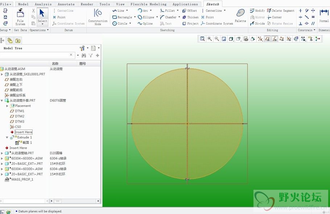This screenshot has height=214, width=330.
Task: Click the Offset tool
Action: click(x=190, y=11)
